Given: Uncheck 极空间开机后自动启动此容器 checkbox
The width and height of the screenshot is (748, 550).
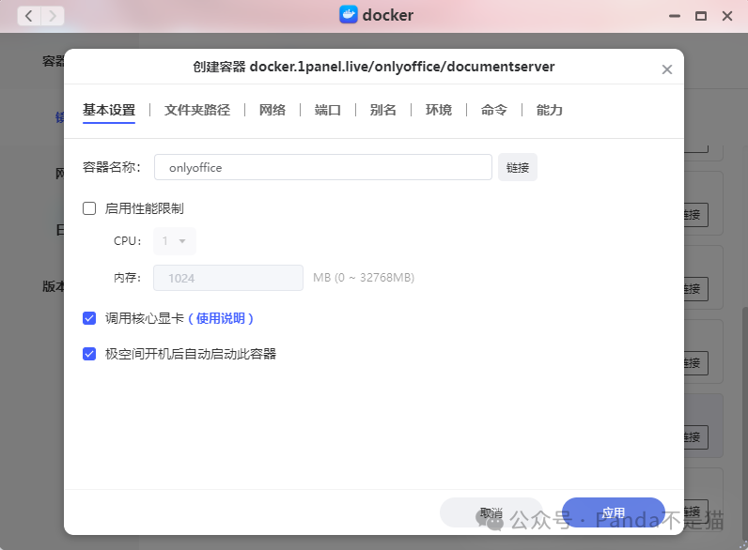Looking at the screenshot, I should click(89, 354).
